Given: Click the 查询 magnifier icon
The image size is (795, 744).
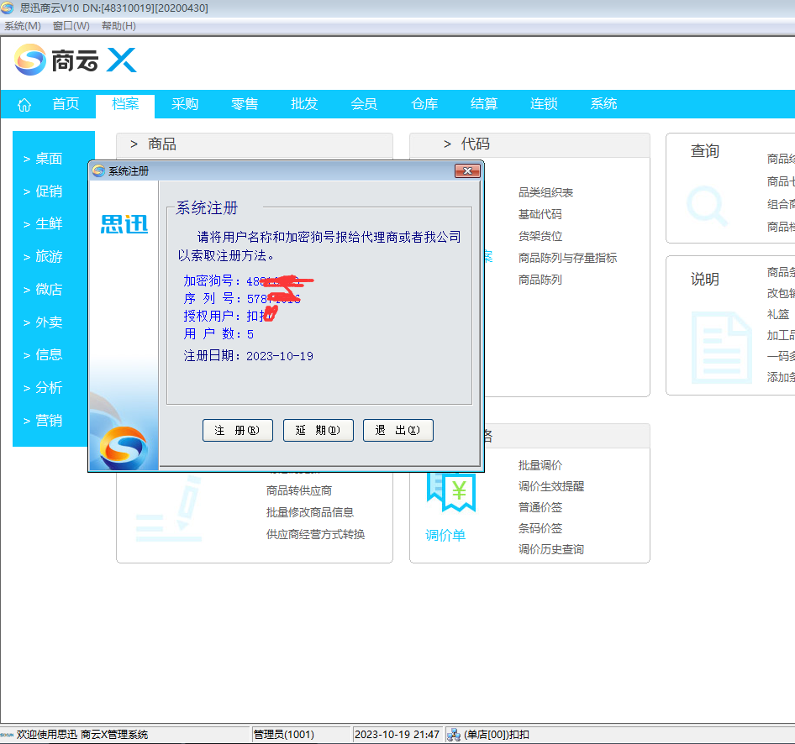Looking at the screenshot, I should pyautogui.click(x=707, y=206).
